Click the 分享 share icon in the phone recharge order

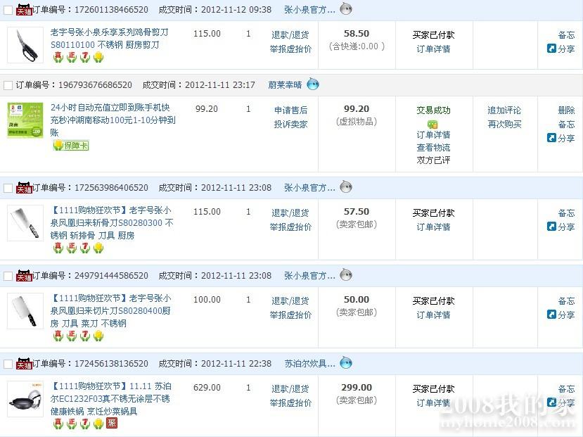point(552,138)
